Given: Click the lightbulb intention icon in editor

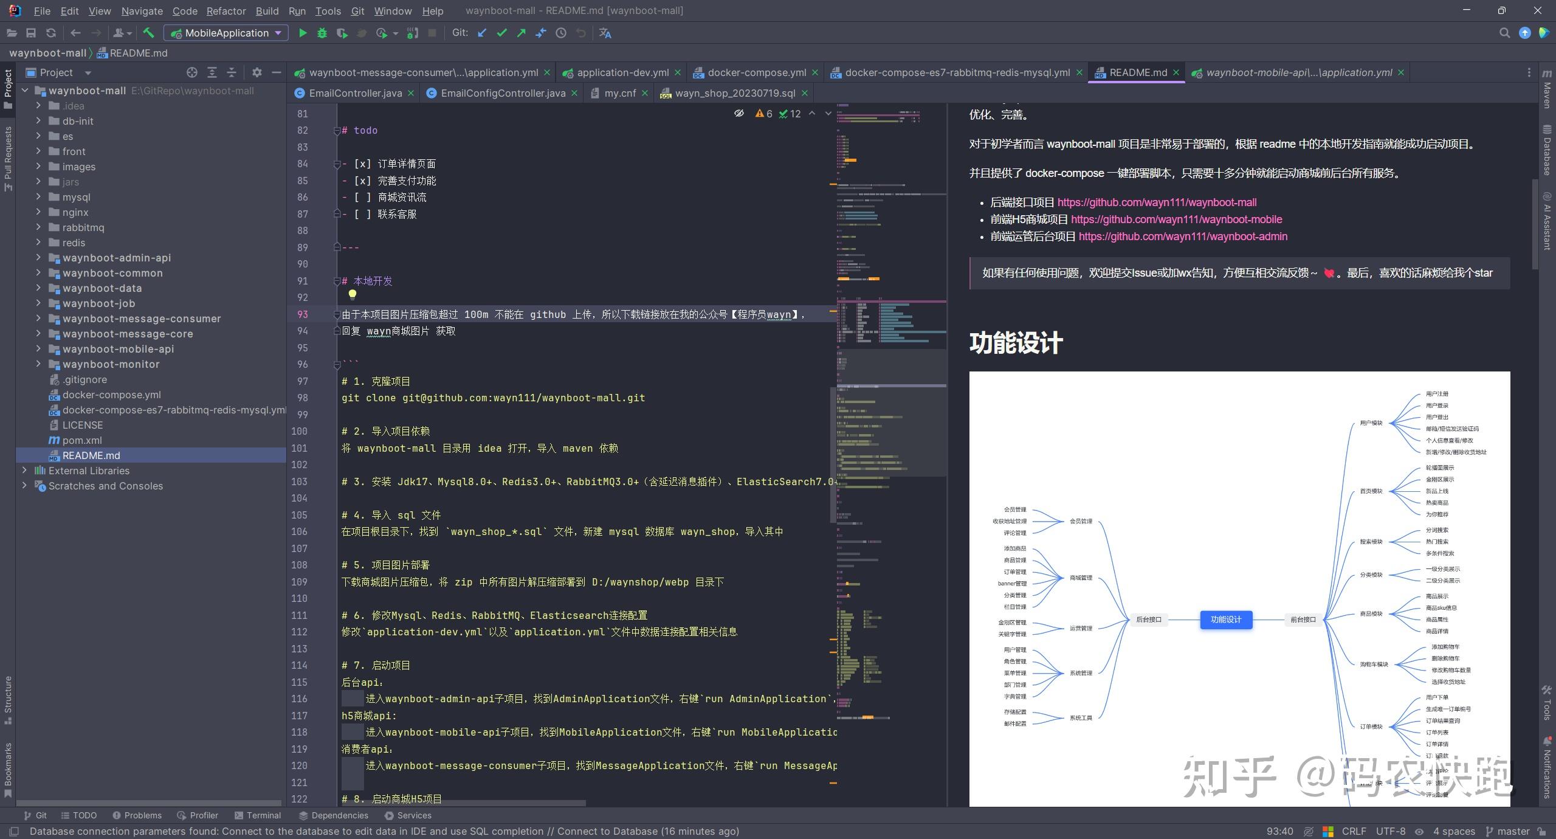Looking at the screenshot, I should point(352,295).
